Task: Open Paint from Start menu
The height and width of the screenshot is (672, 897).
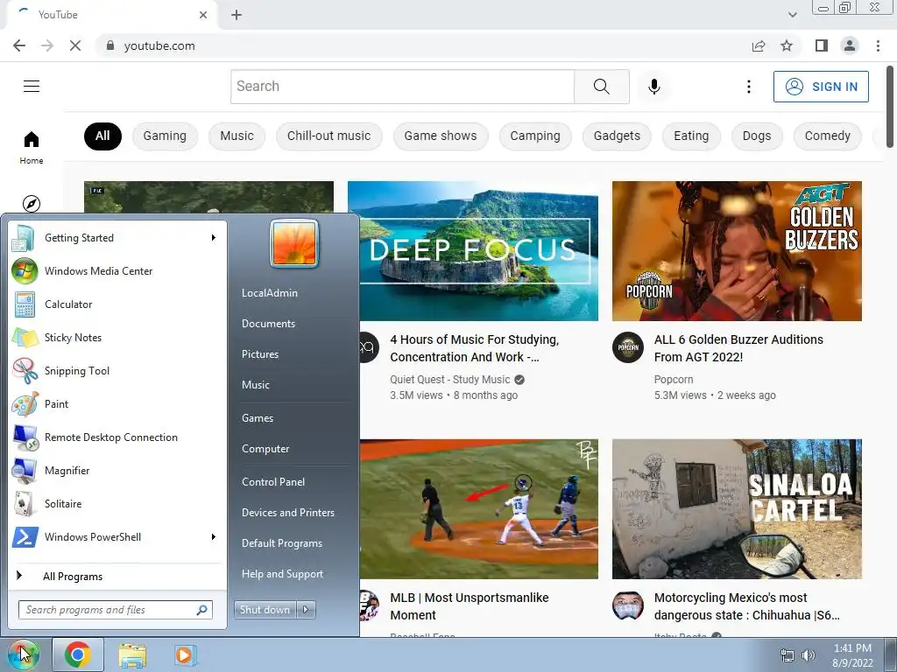Action: [x=117, y=404]
